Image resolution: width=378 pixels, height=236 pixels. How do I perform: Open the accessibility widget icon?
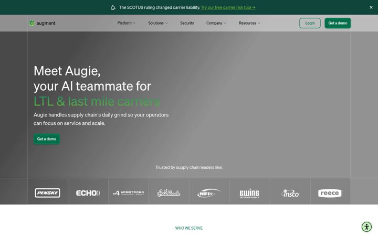tap(366, 227)
